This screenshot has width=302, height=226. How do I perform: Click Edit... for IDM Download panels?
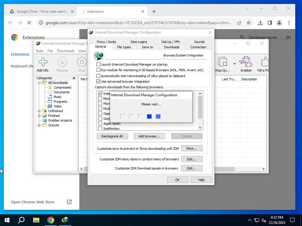(x=192, y=168)
